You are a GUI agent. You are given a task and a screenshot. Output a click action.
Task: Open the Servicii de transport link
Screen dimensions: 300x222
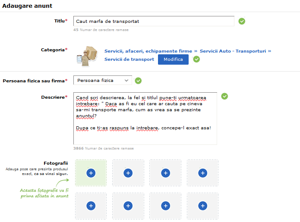coord(129,59)
